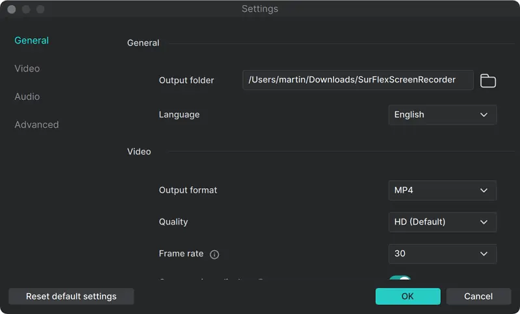
Task: Click the Quality label
Action: pyautogui.click(x=173, y=222)
